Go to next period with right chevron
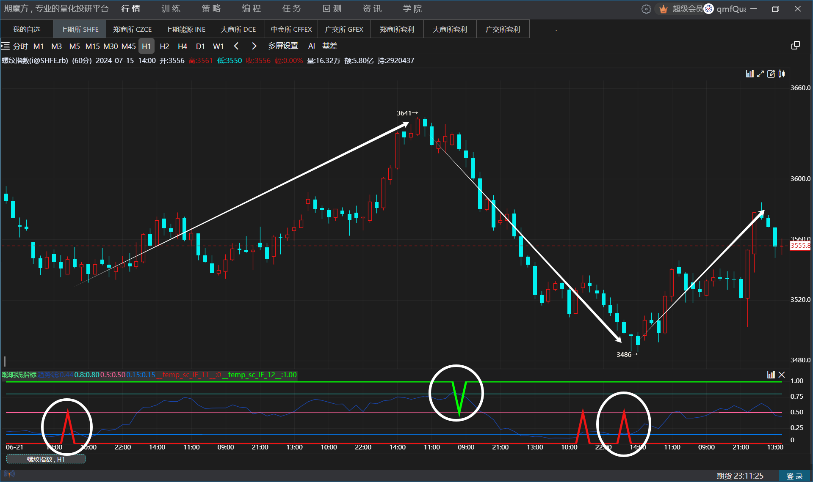The width and height of the screenshot is (813, 482). [x=254, y=46]
